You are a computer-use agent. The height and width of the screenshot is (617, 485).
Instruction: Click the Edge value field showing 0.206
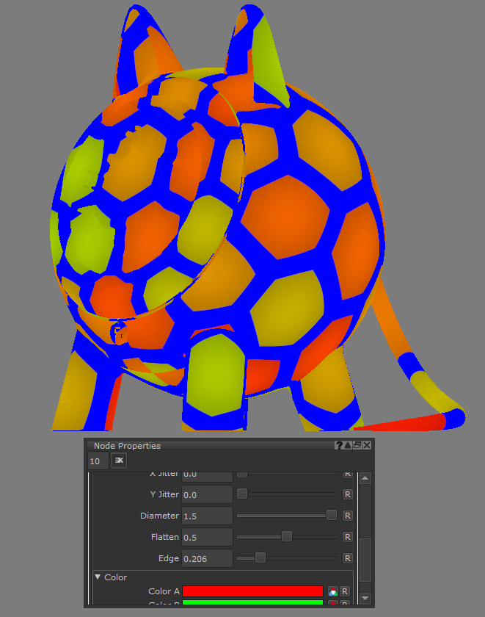[207, 558]
